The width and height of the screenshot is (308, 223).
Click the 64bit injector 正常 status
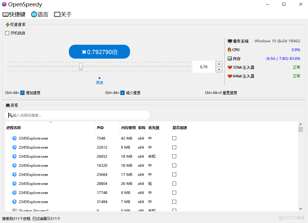pos(297,76)
